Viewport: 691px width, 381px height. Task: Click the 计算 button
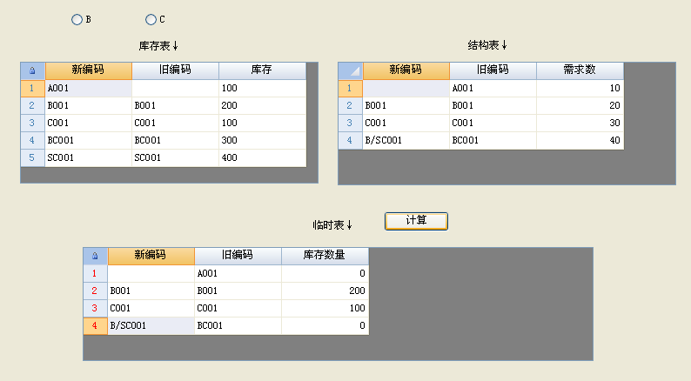point(416,221)
